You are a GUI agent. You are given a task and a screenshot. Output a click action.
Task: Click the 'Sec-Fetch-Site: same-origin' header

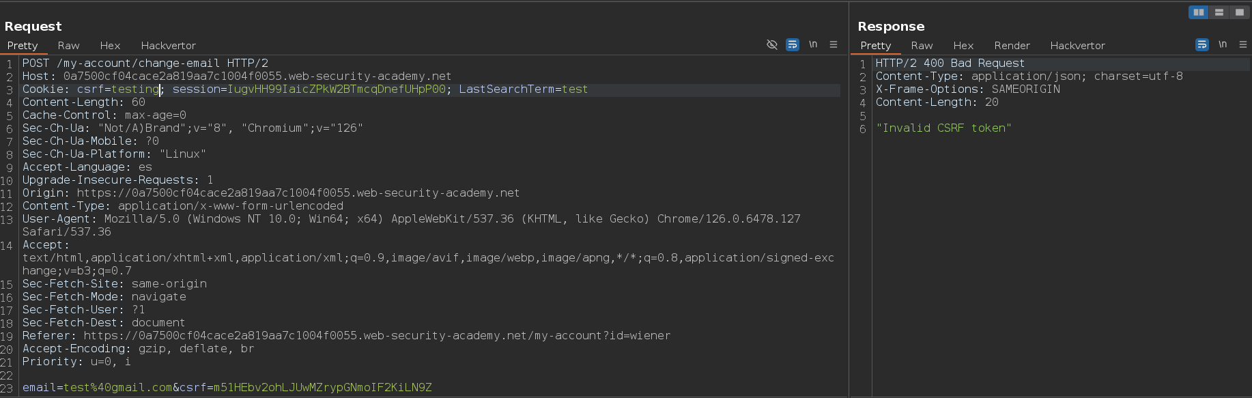pos(115,284)
